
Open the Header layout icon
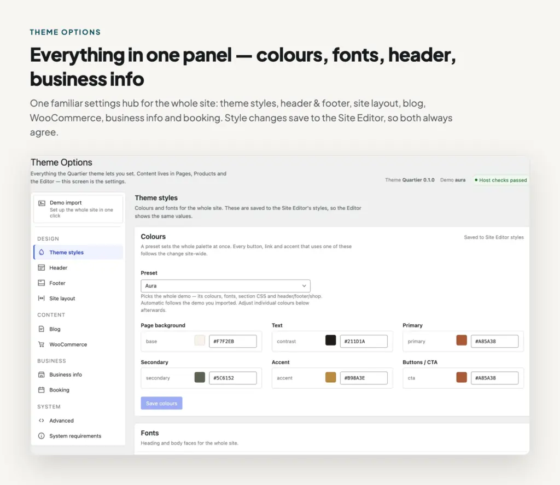(42, 267)
